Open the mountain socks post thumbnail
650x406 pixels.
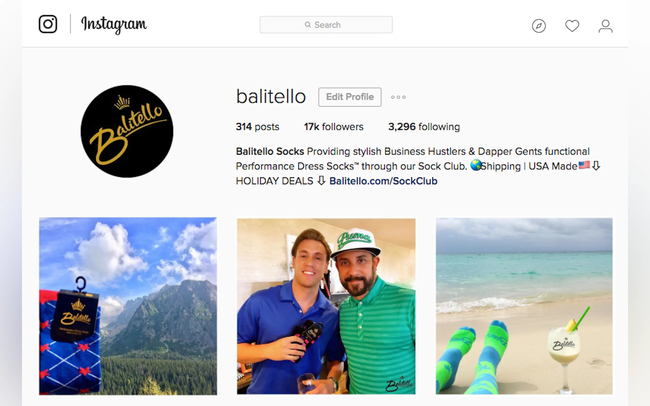click(x=128, y=306)
